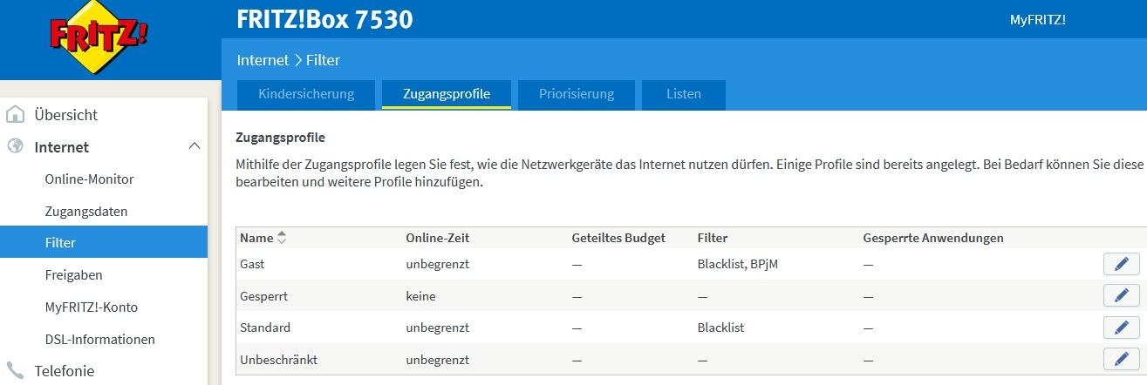Click the Zugangsprofile section heading
This screenshot has width=1147, height=385.
click(x=281, y=138)
